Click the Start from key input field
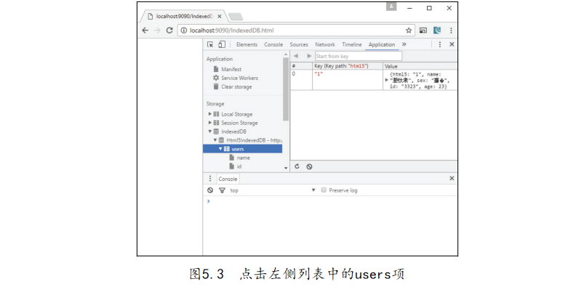 pos(359,56)
